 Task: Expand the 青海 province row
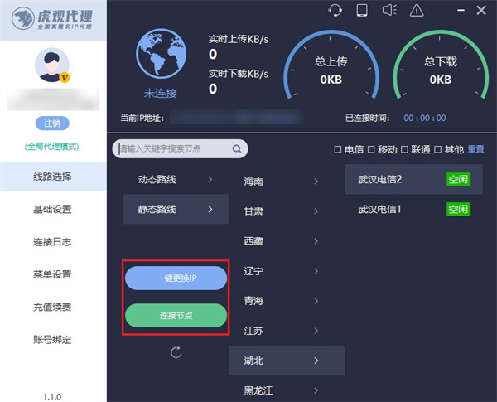click(287, 301)
